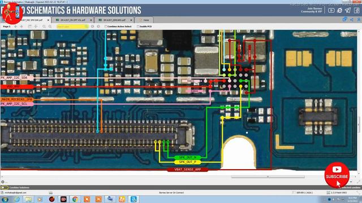Click the SERVER 1 (ASIA) status entry
Screen dimensions: 362x203
click(x=304, y=193)
